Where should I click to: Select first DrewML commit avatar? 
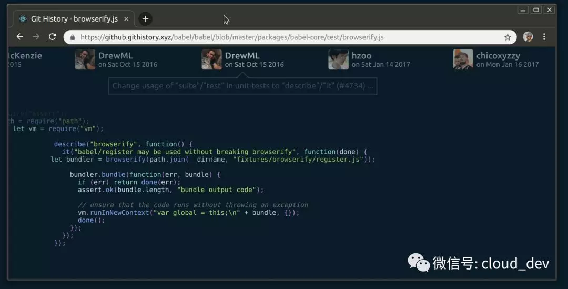pyautogui.click(x=85, y=59)
